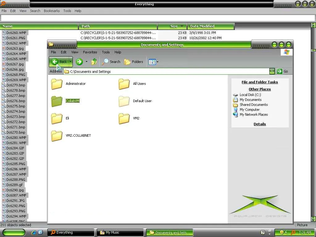Image resolution: width=316 pixels, height=237 pixels.
Task: Open My Documents link in Other Places
Action: [x=251, y=100]
